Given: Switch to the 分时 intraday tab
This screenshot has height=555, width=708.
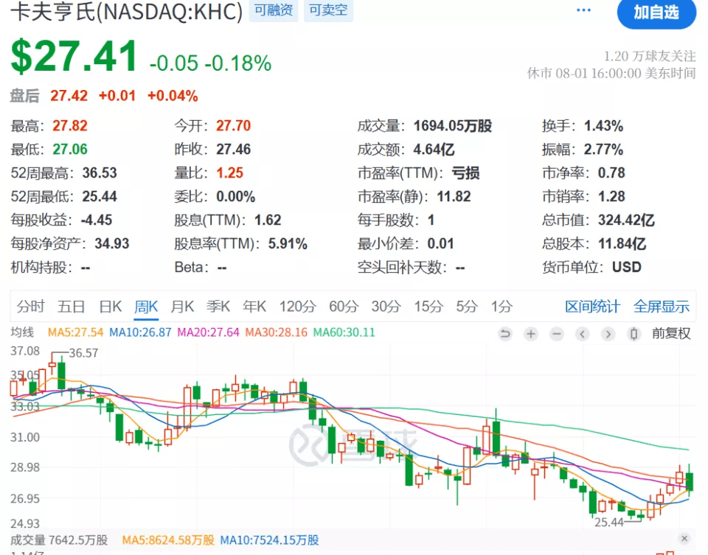Looking at the screenshot, I should pyautogui.click(x=30, y=307).
